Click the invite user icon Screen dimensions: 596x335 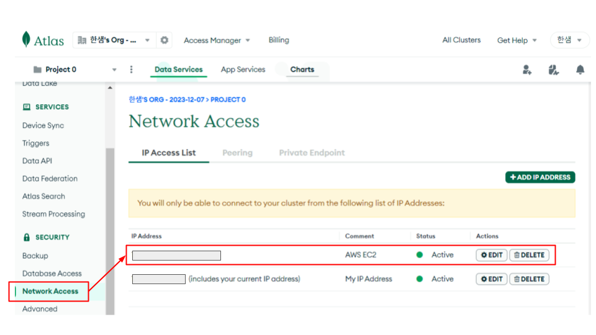pyautogui.click(x=527, y=70)
